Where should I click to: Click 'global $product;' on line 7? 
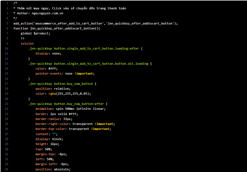pos(35,34)
